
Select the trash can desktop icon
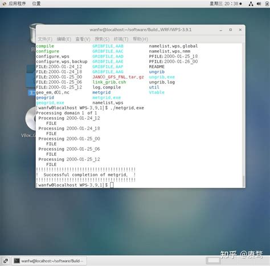(x=32, y=34)
